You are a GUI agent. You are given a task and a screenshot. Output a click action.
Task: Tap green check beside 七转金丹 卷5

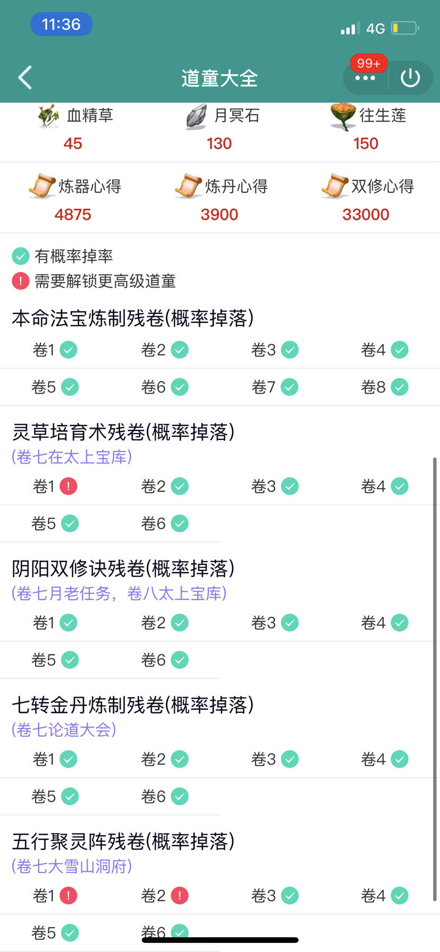(x=70, y=796)
